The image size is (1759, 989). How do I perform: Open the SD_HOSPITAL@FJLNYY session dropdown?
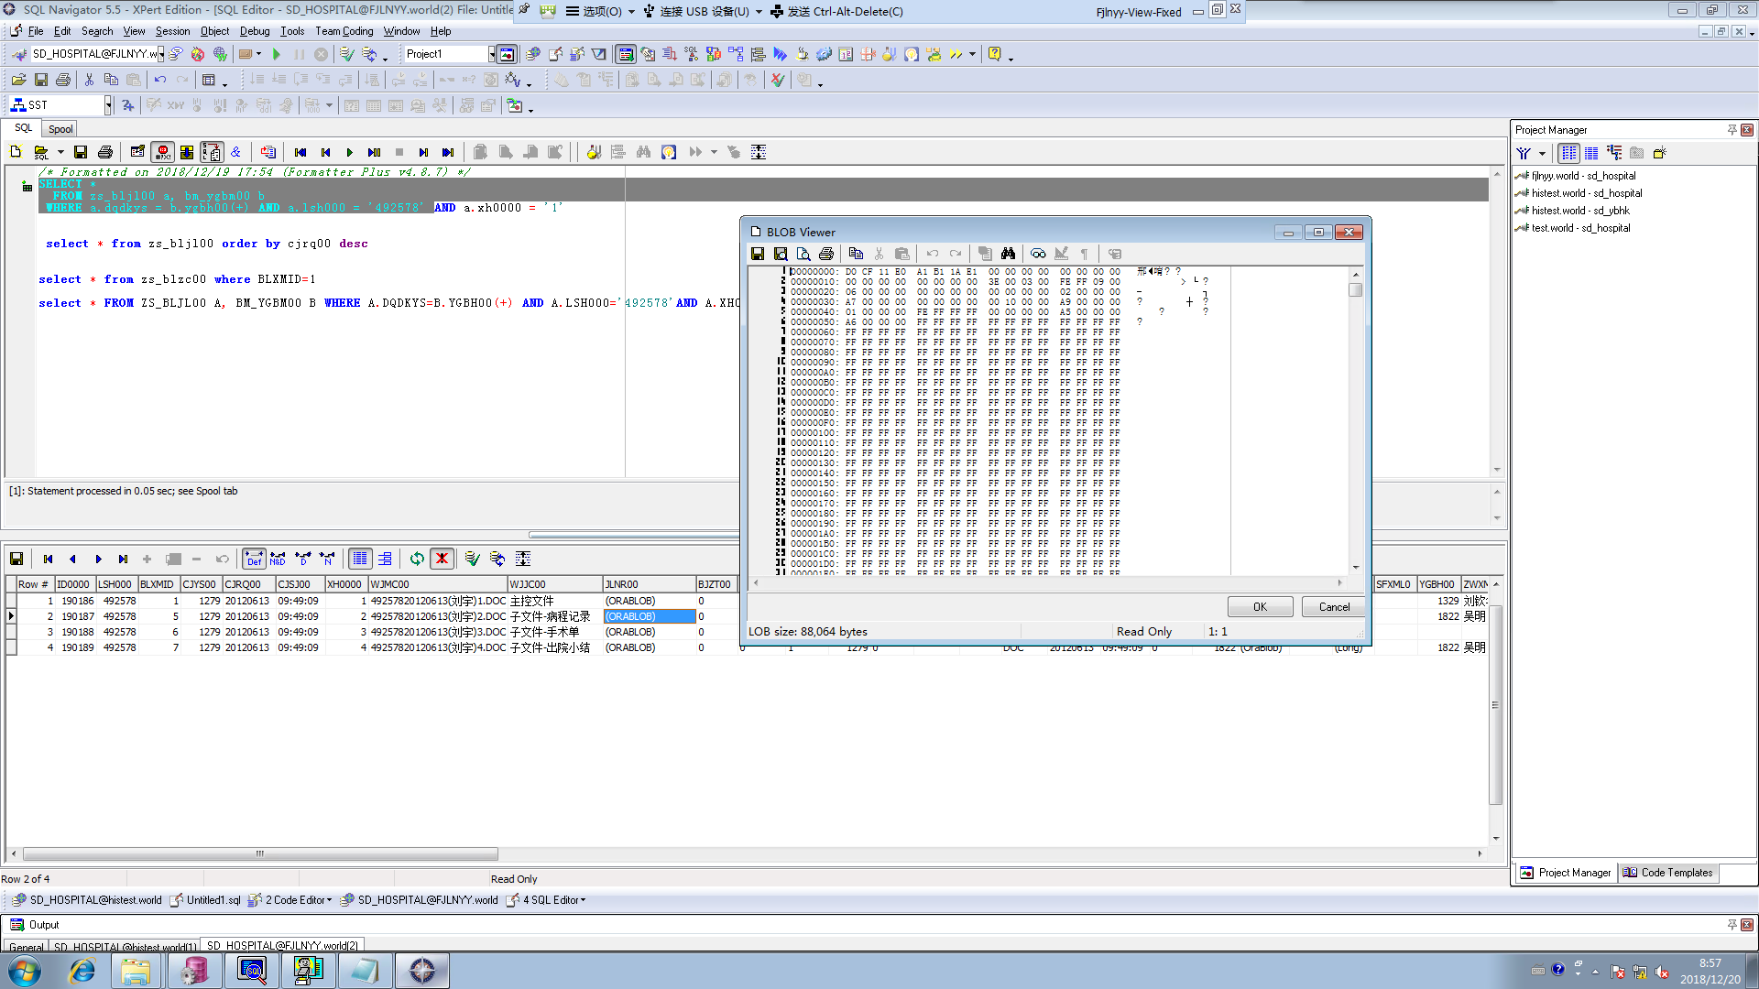161,54
